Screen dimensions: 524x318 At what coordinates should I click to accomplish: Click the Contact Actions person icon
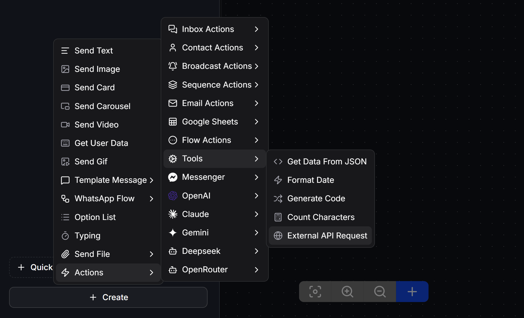[173, 48]
